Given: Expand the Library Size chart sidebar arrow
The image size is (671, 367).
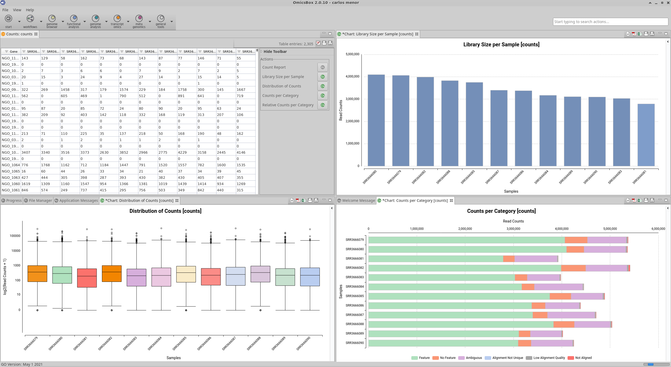Looking at the screenshot, I should point(668,42).
